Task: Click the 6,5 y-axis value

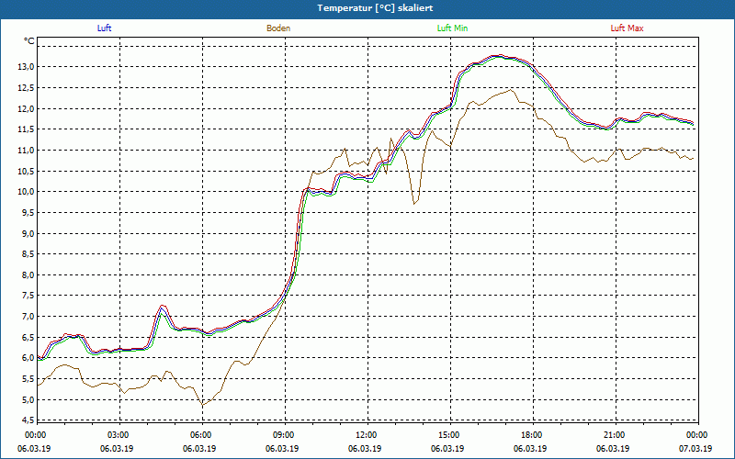Action: (x=28, y=337)
